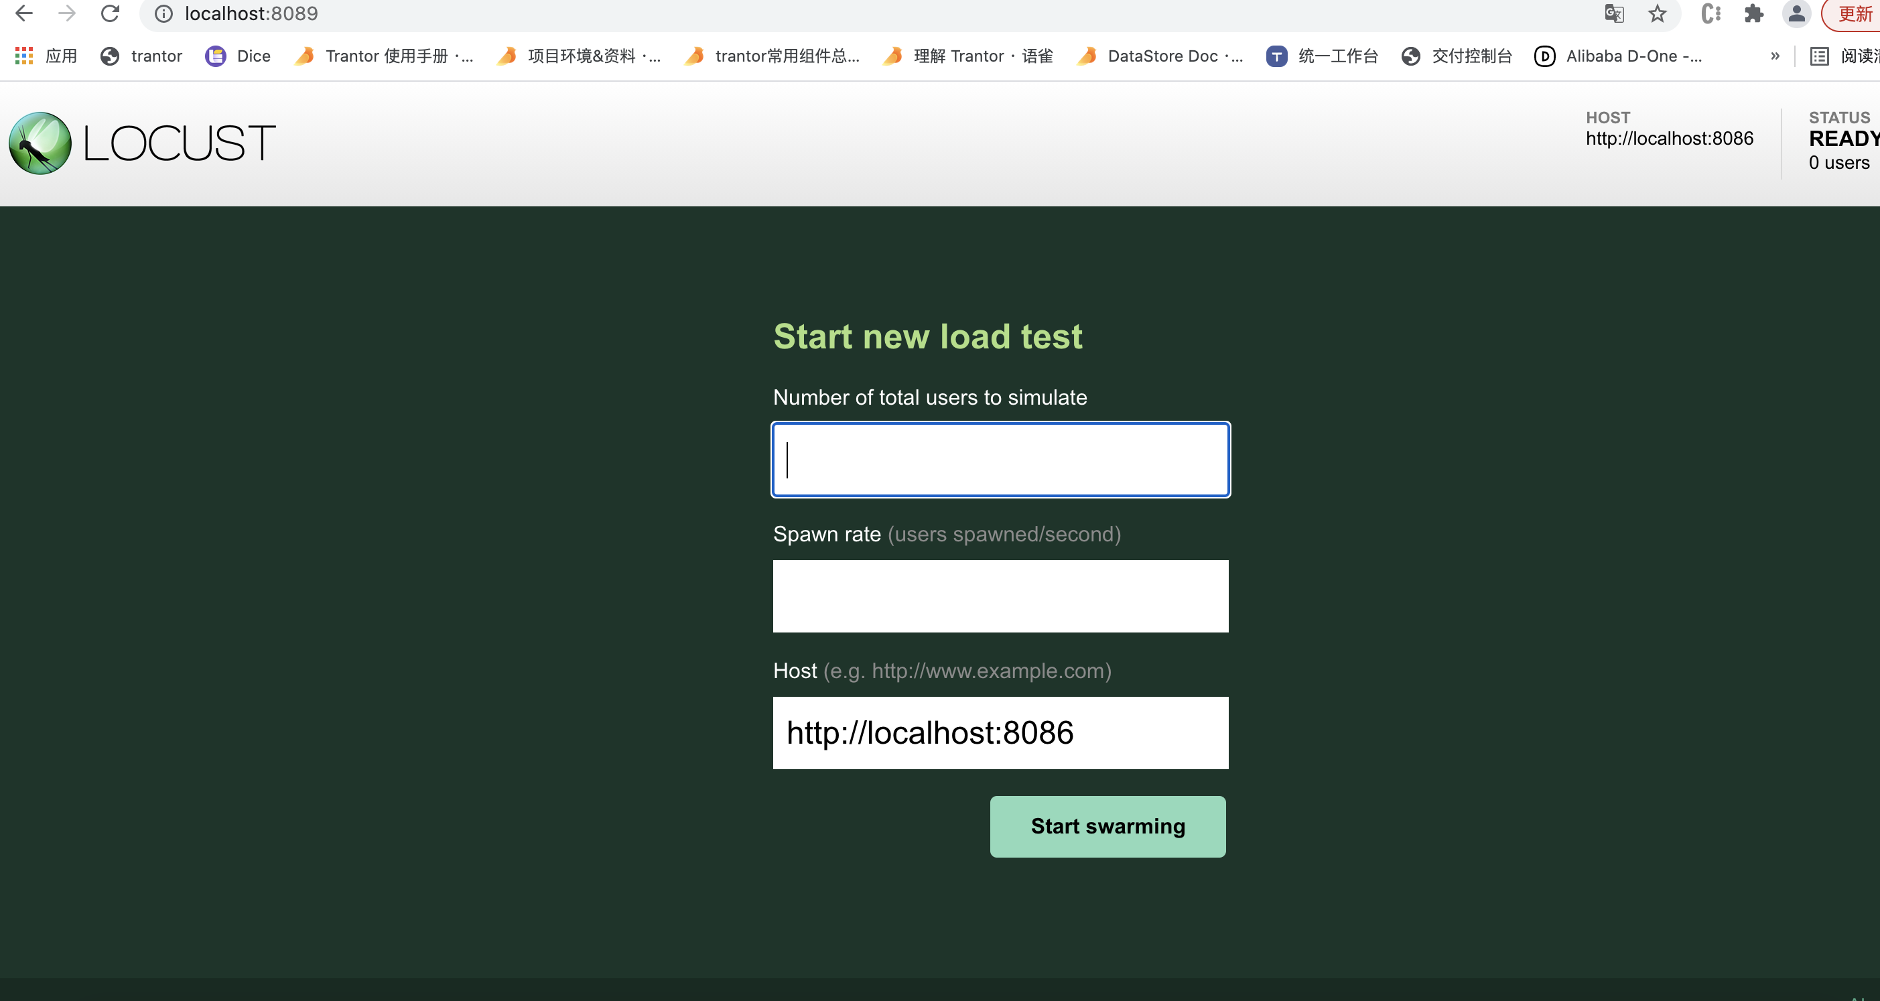The height and width of the screenshot is (1001, 1880).
Task: Click the red 更新 update button
Action: tap(1852, 14)
